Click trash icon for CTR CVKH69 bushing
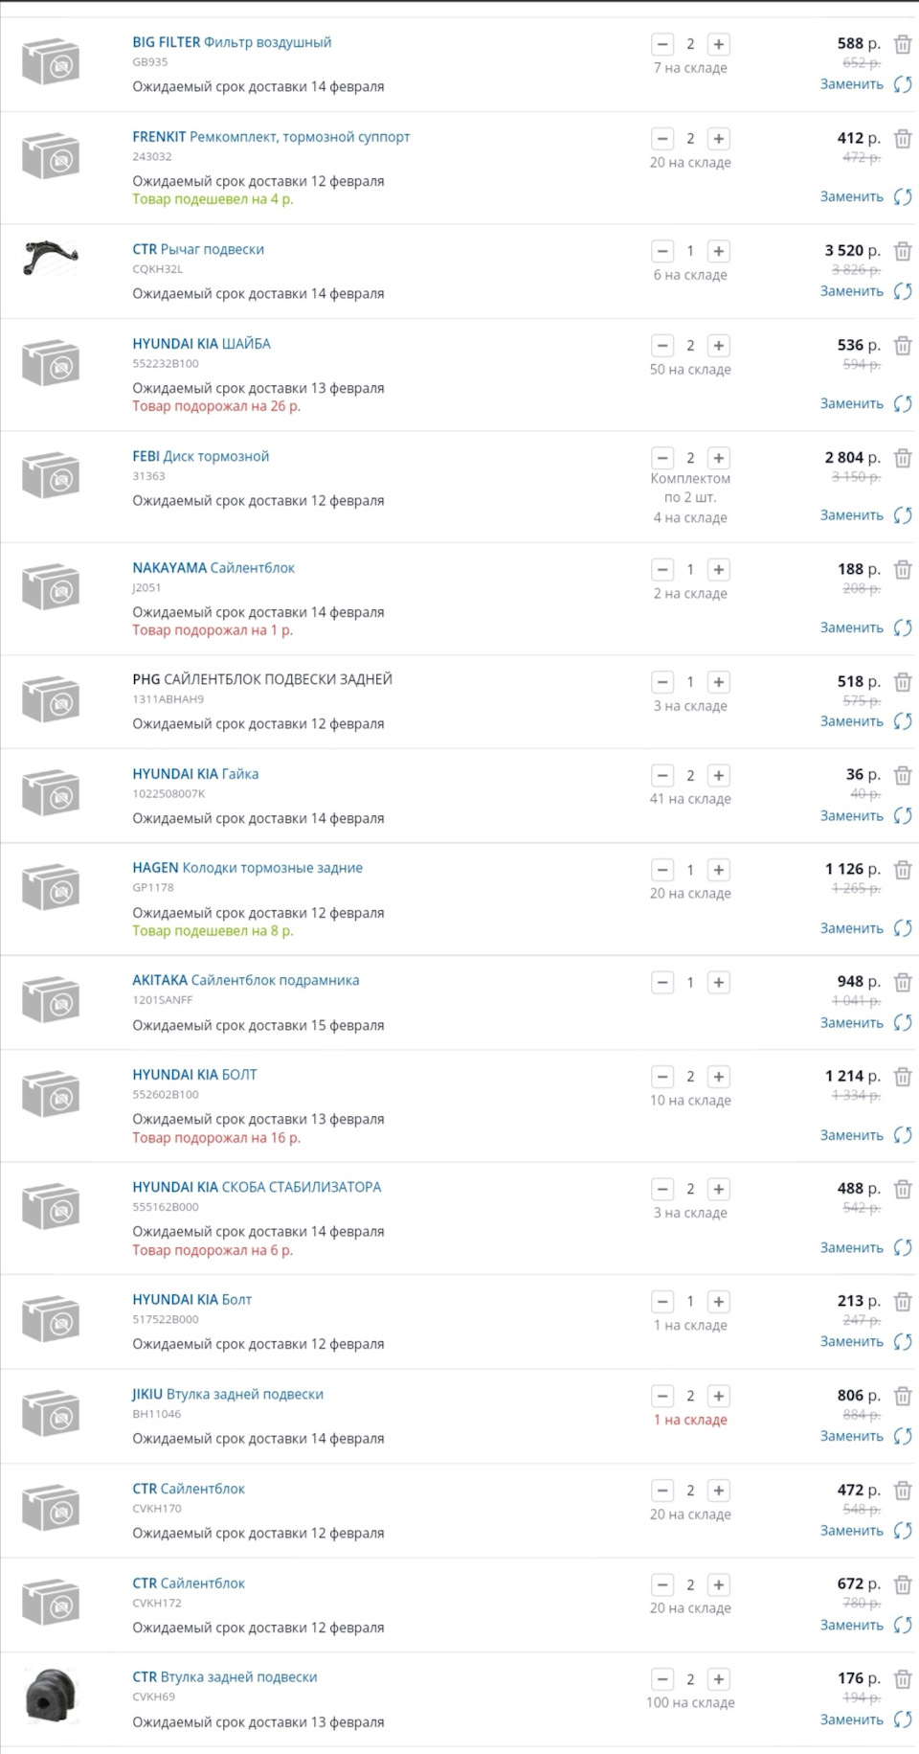 point(902,1678)
